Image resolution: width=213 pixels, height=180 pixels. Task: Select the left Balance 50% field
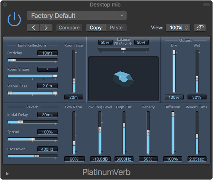(x=105, y=42)
